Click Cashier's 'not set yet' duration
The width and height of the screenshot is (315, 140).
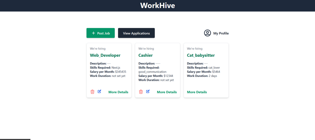click(167, 80)
